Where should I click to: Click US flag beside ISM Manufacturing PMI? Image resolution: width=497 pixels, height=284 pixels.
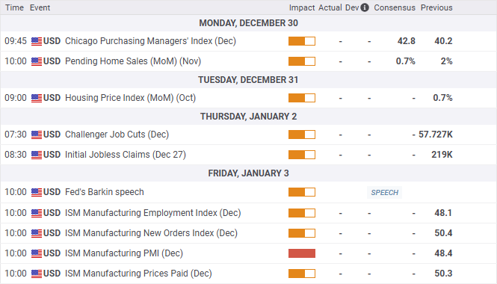pyautogui.click(x=37, y=253)
